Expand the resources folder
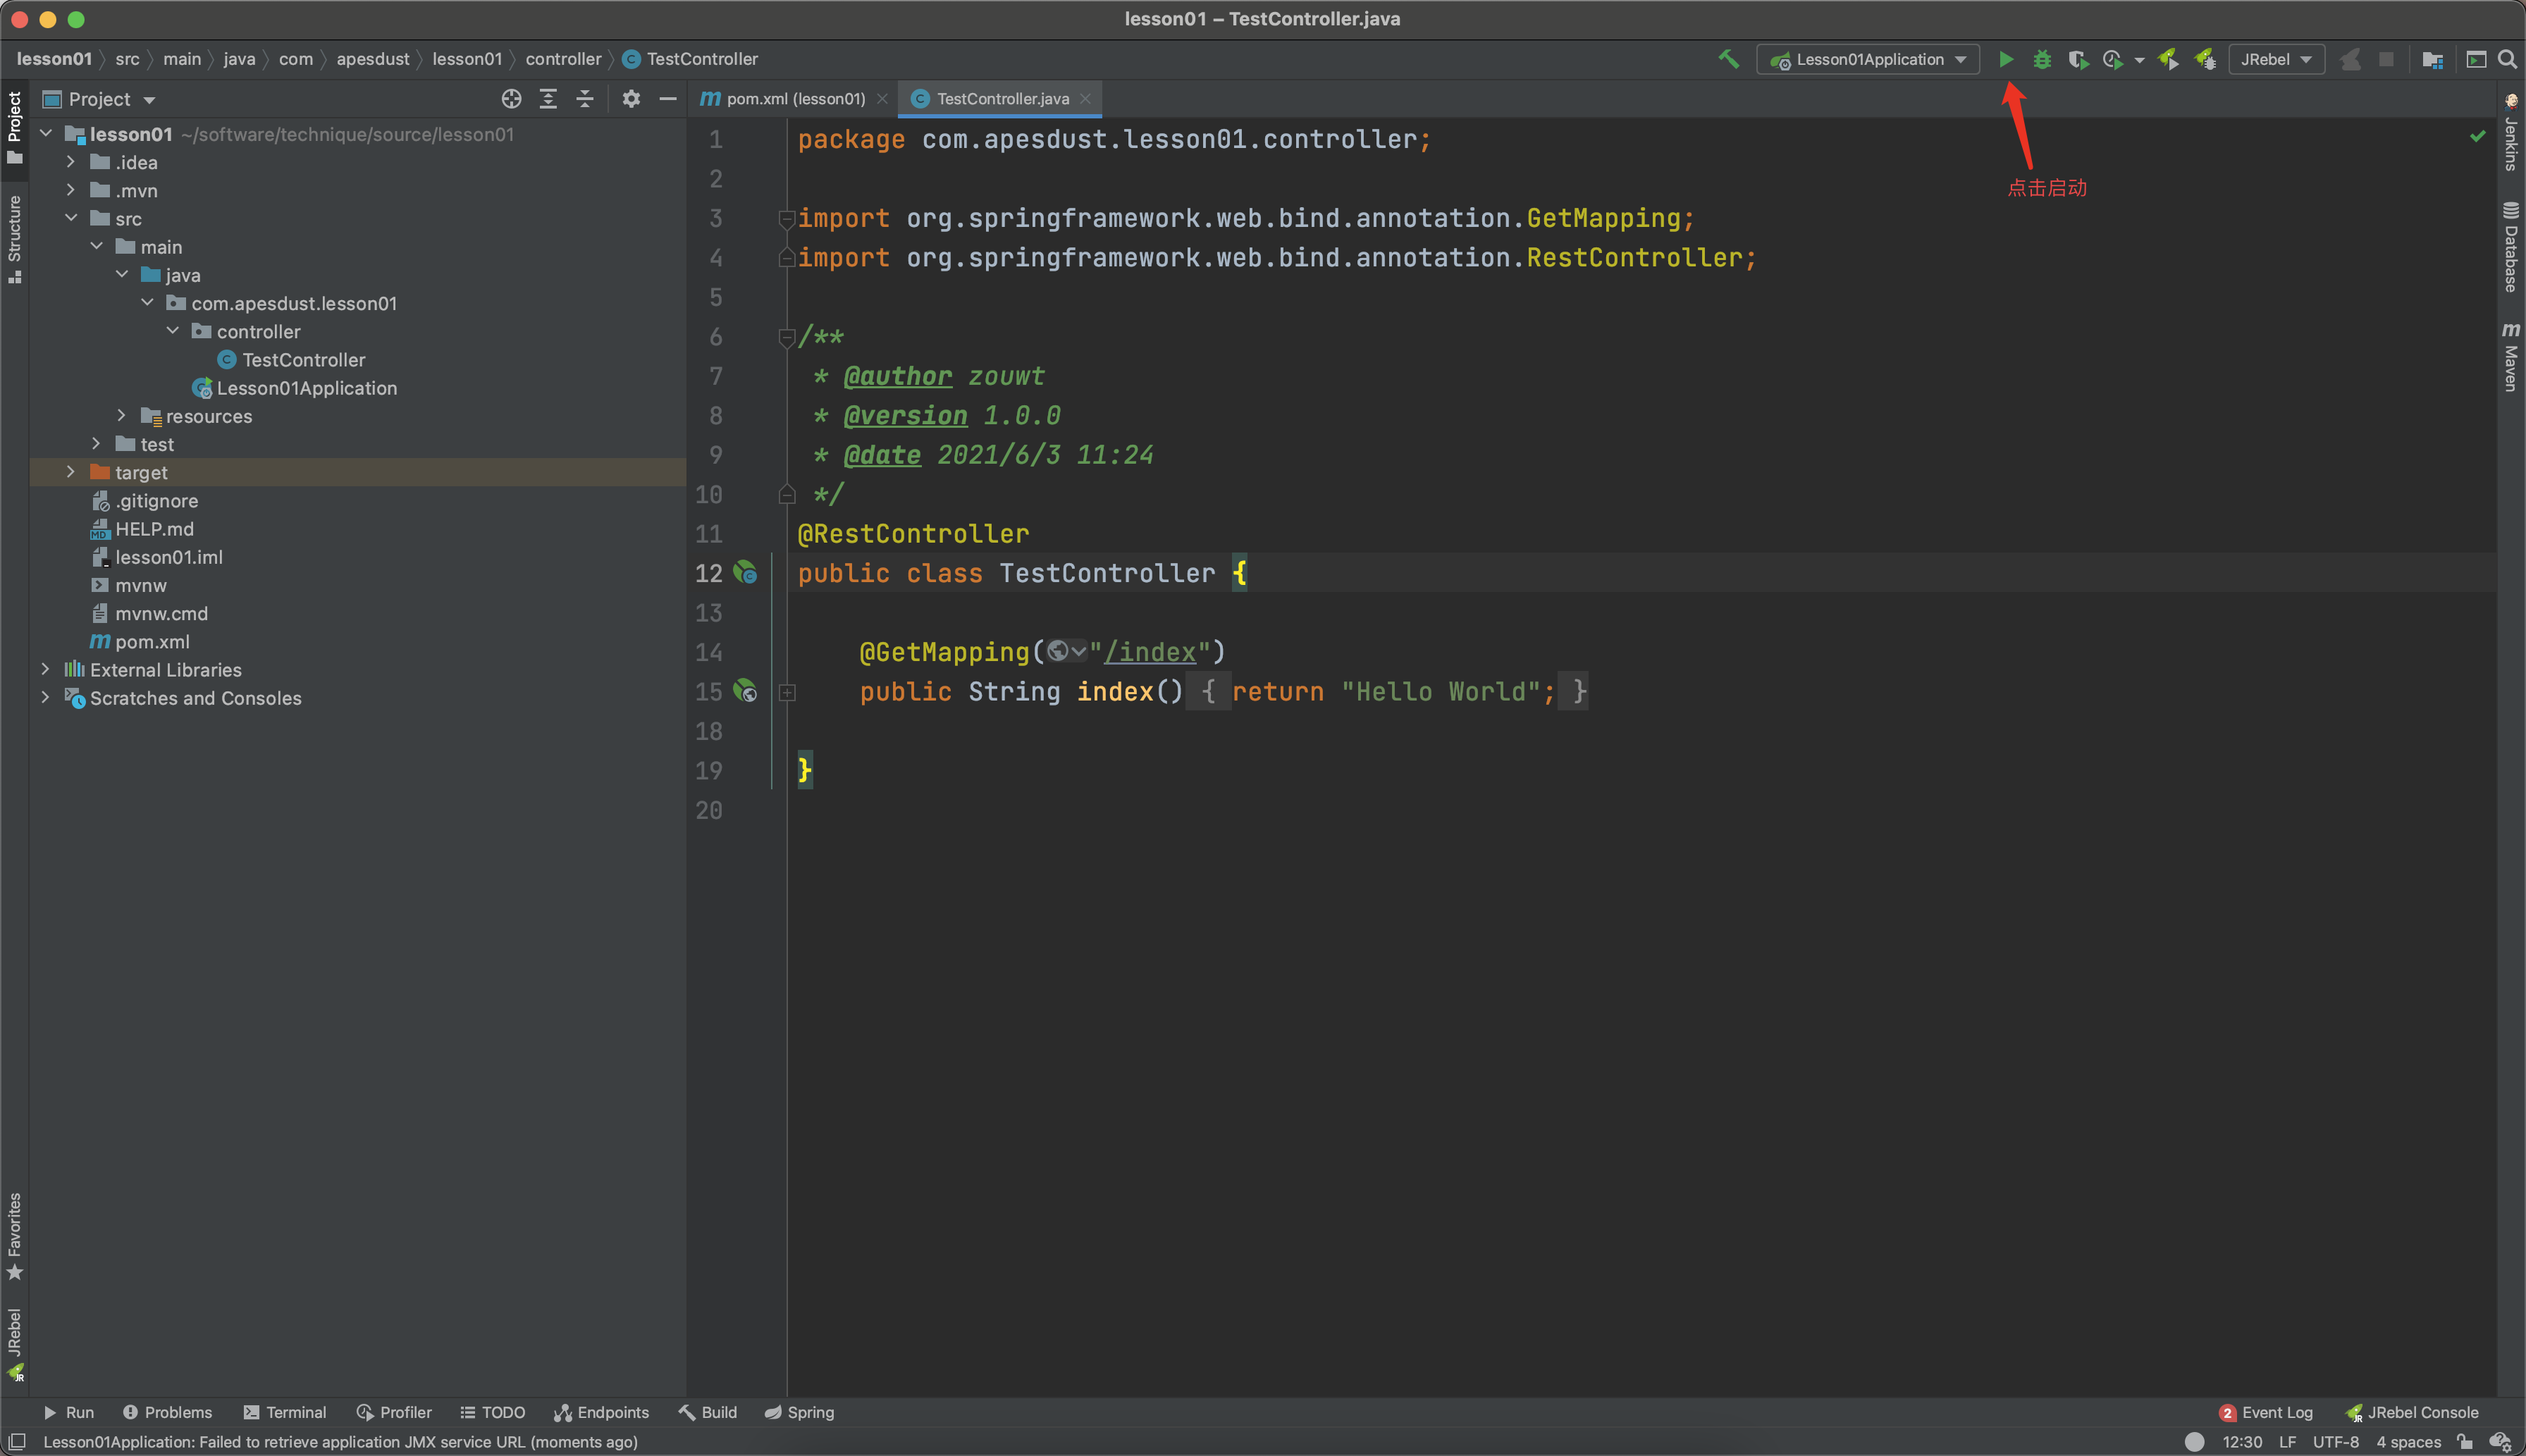 (x=122, y=416)
